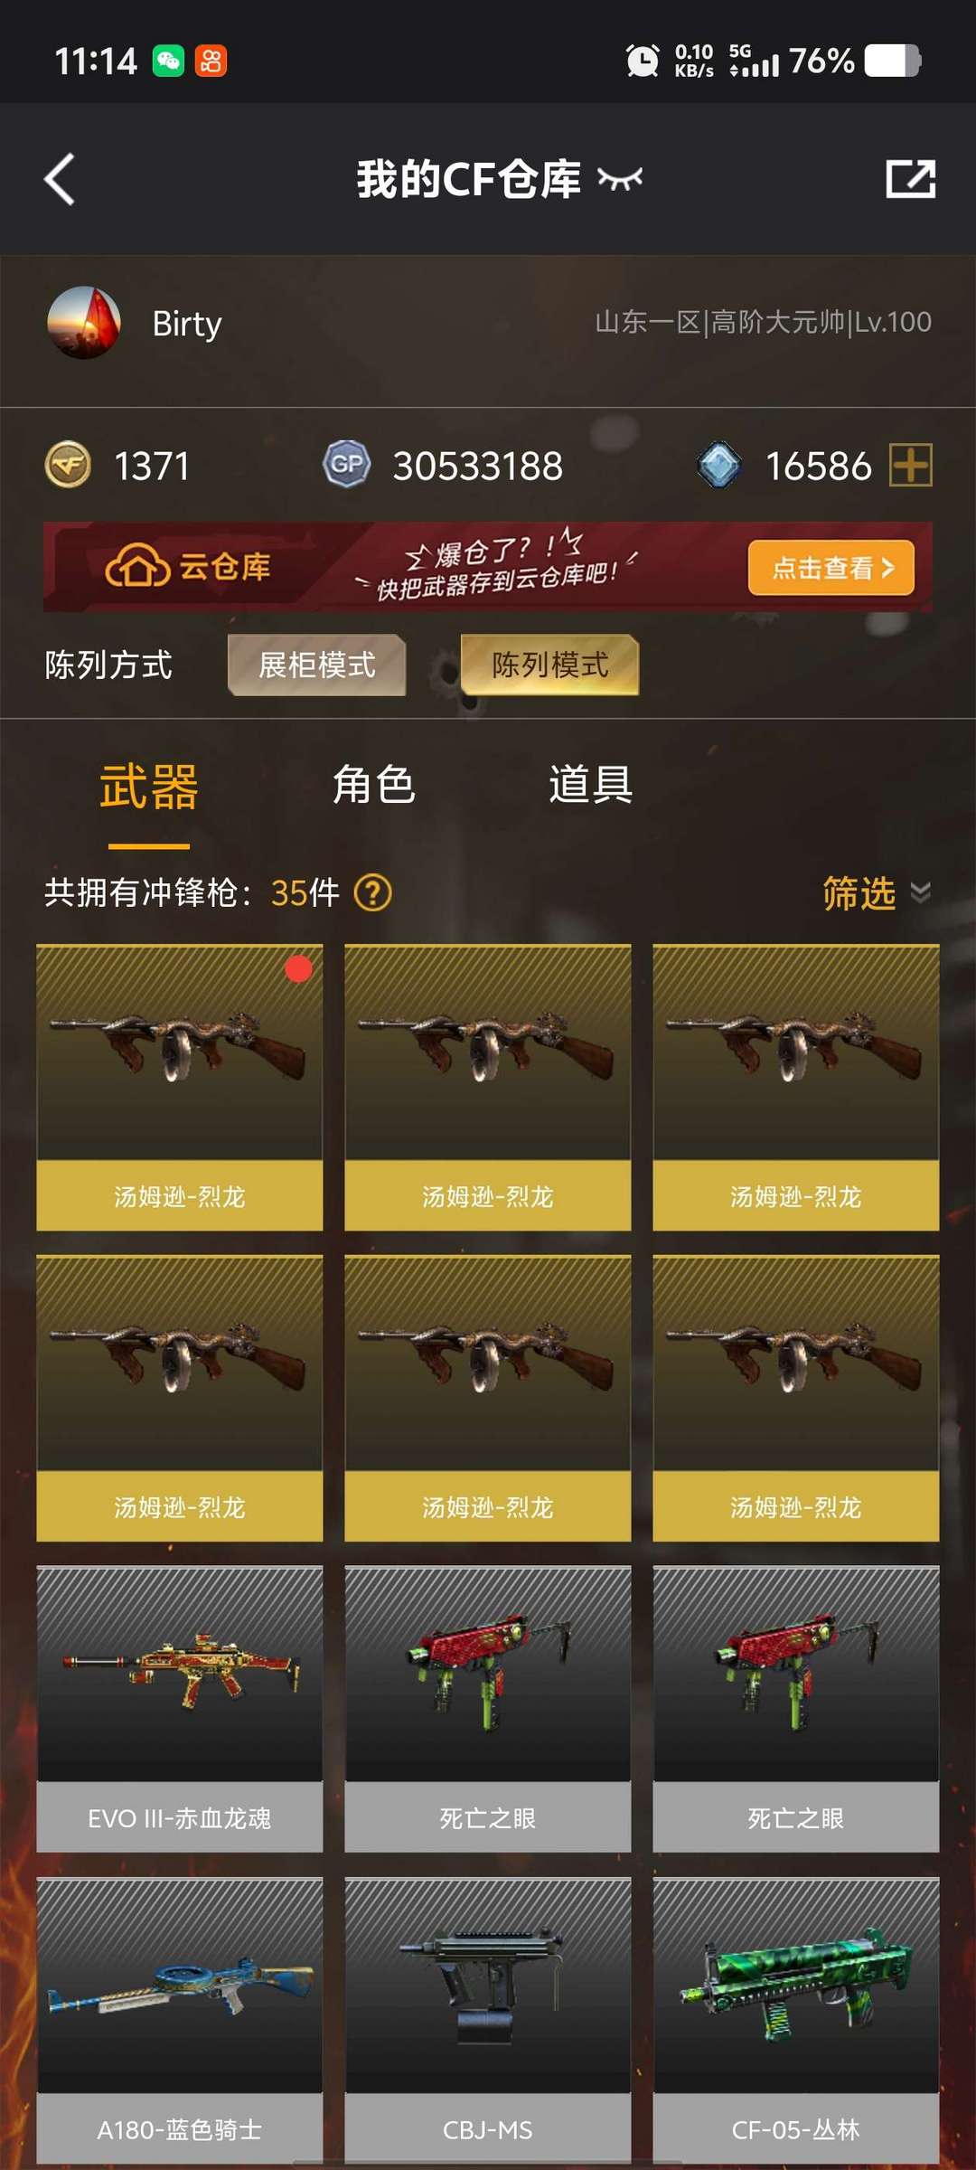Tap the GP currency icon

point(347,465)
